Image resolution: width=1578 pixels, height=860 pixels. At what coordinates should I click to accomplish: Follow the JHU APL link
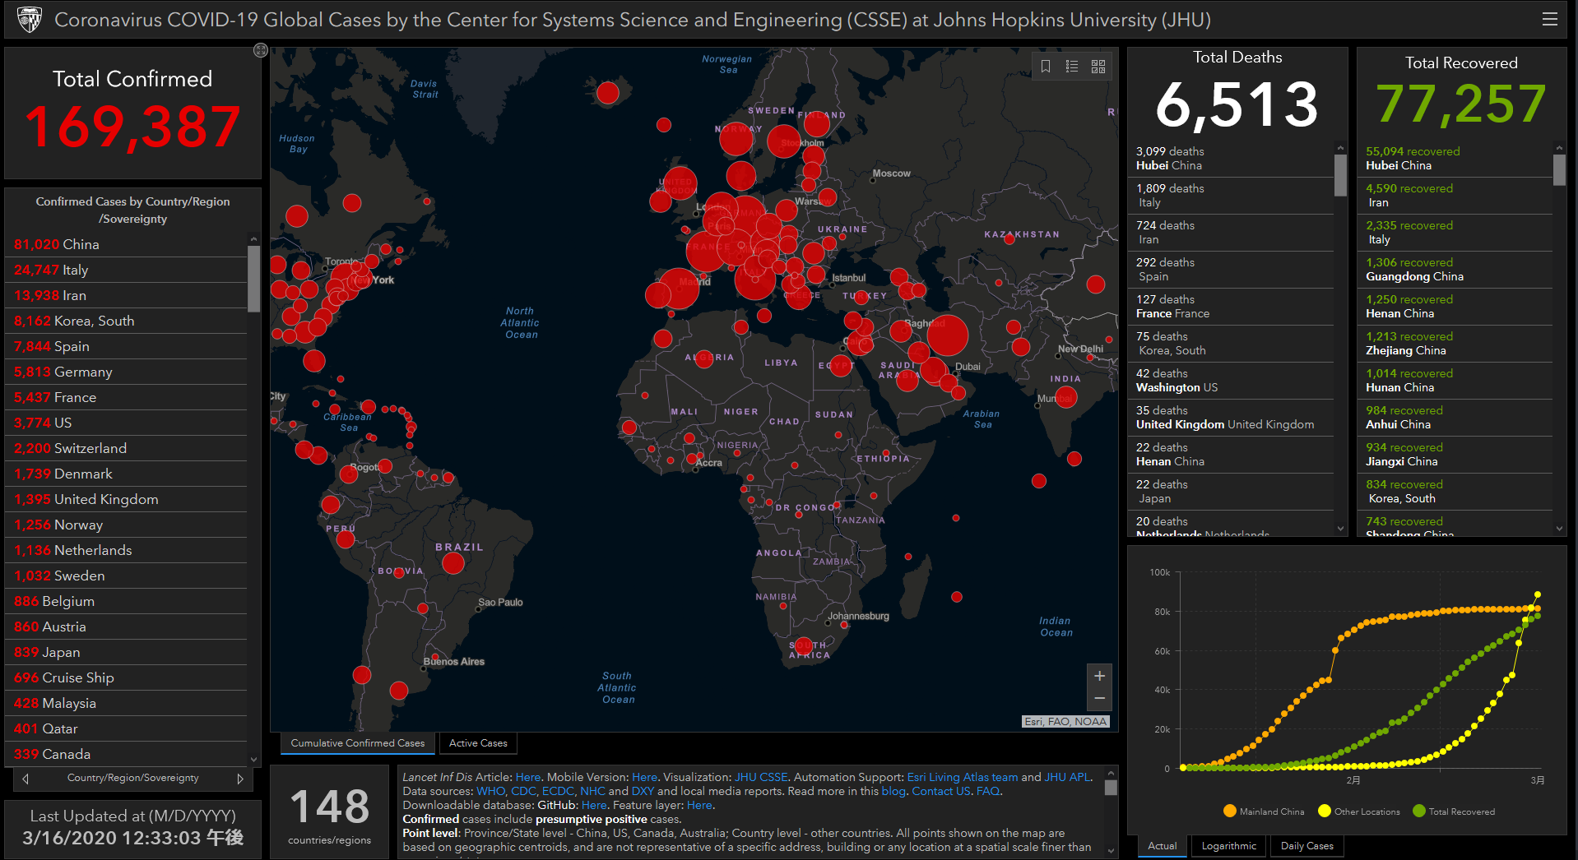(1068, 777)
